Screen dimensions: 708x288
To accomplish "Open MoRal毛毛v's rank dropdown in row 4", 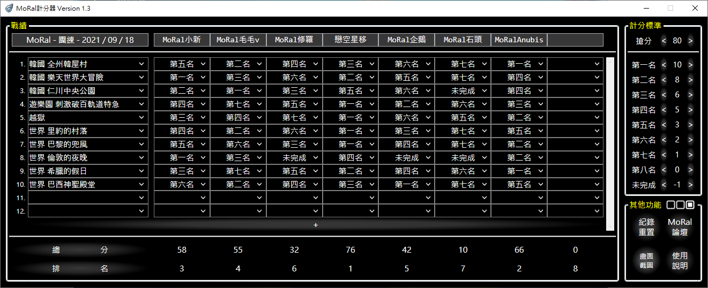I will [x=238, y=104].
